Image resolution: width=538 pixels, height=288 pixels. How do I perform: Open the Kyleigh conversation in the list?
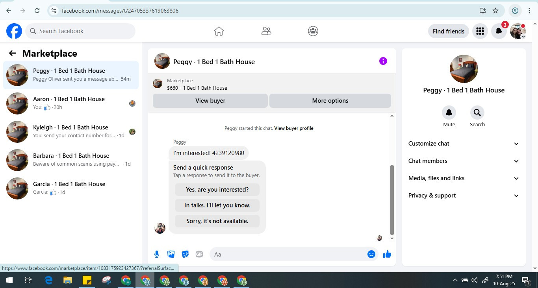pos(71,131)
